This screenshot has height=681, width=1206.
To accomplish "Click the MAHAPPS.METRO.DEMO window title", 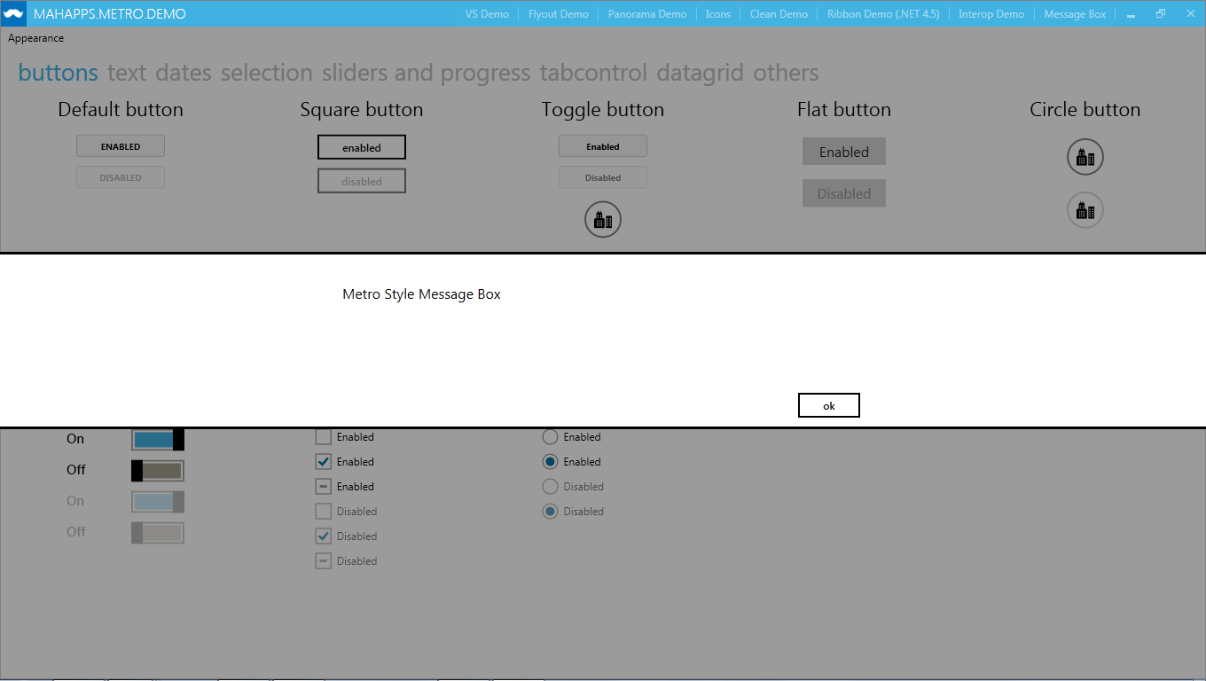I will [110, 14].
